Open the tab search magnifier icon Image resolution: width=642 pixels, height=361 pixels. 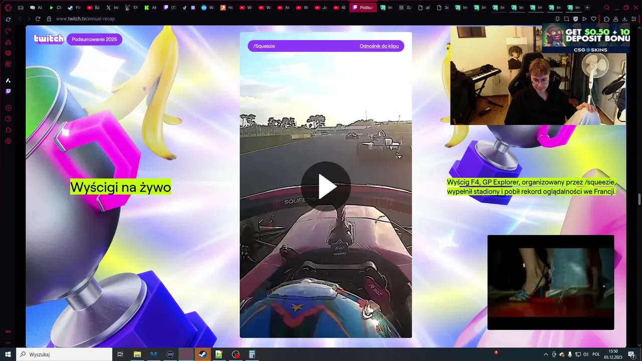tap(606, 8)
